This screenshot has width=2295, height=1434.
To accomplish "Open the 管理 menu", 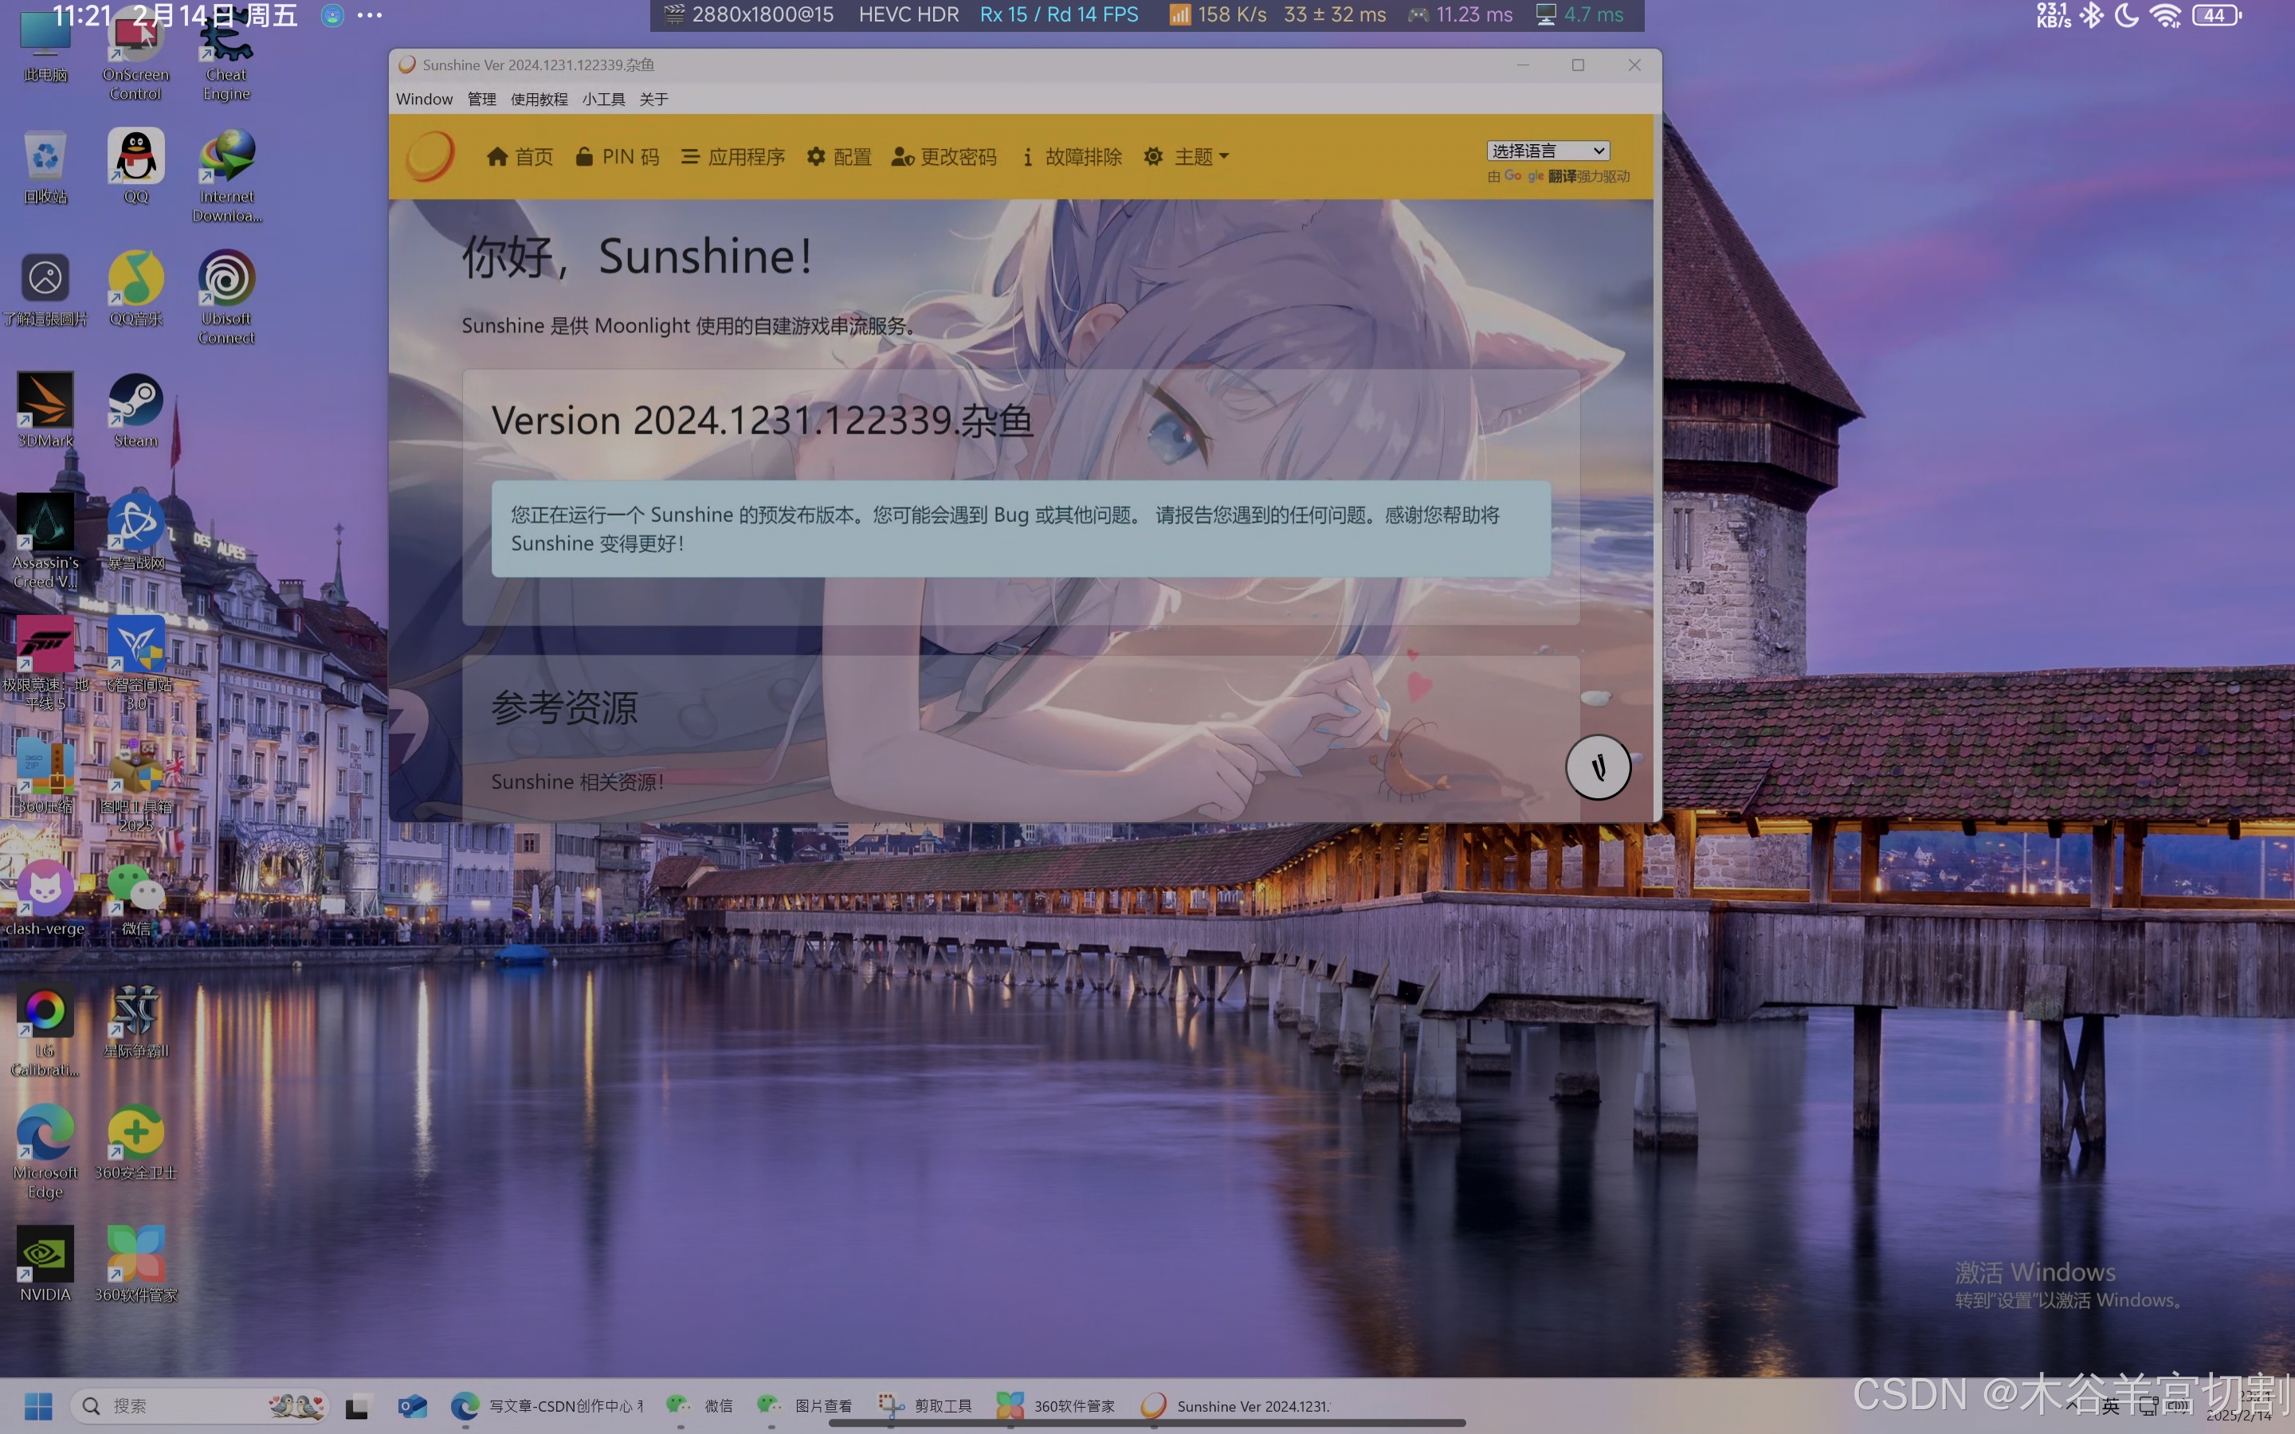I will tap(482, 100).
